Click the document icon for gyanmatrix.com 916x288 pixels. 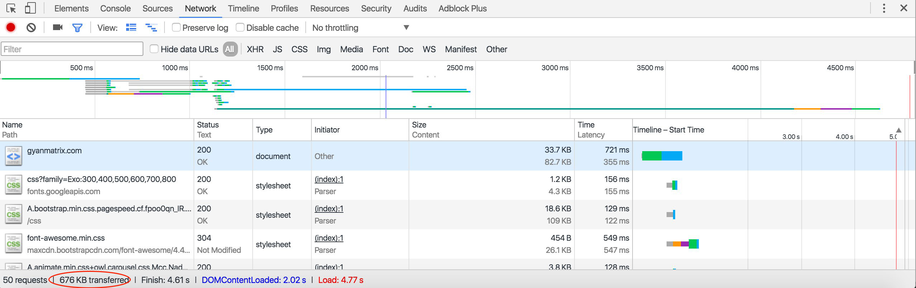13,156
